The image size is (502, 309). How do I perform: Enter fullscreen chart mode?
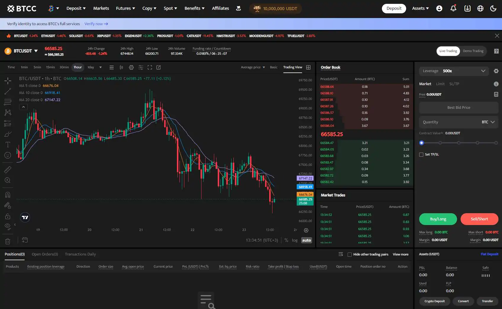150,67
